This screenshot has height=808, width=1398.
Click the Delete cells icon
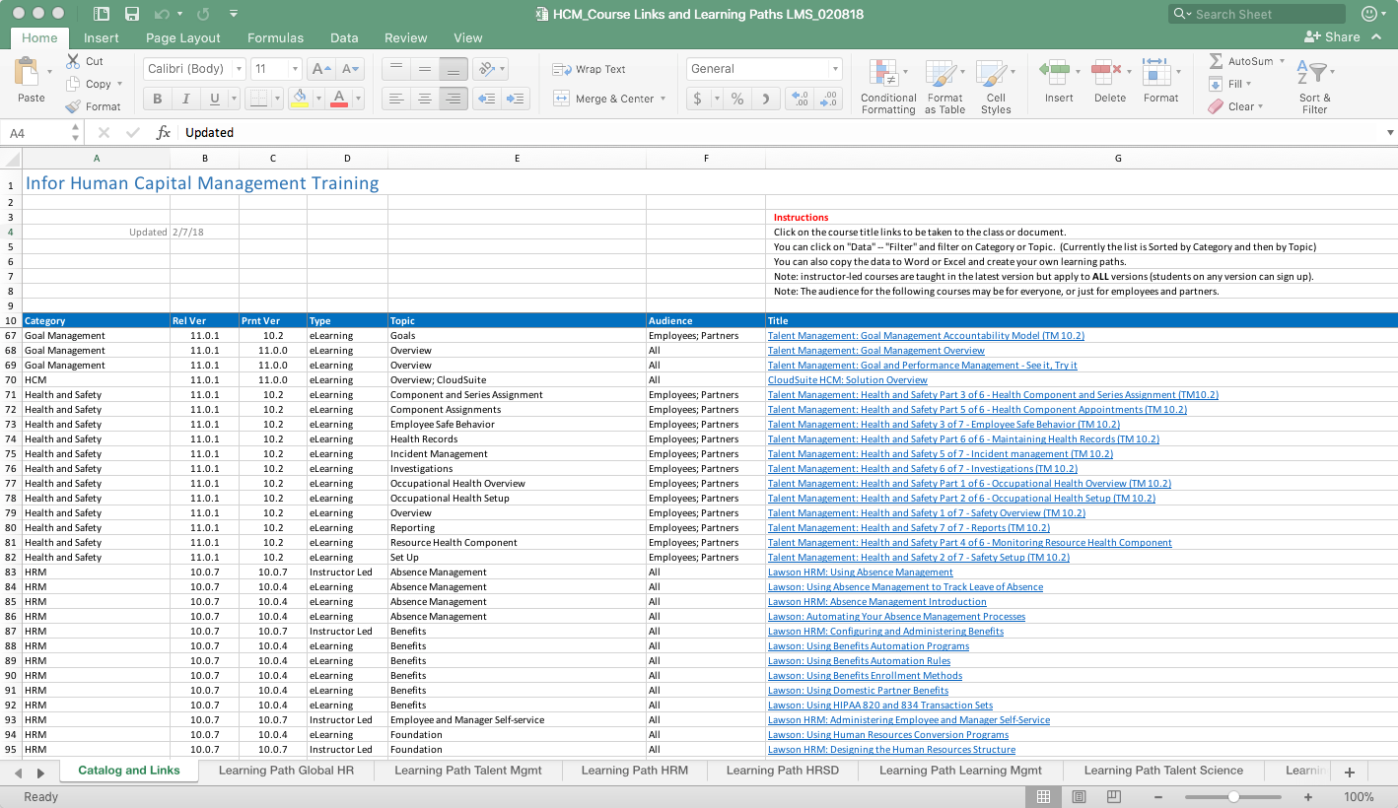coord(1105,72)
